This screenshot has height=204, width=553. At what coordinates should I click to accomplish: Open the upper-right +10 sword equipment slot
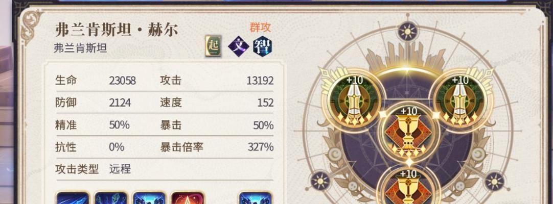[460, 100]
